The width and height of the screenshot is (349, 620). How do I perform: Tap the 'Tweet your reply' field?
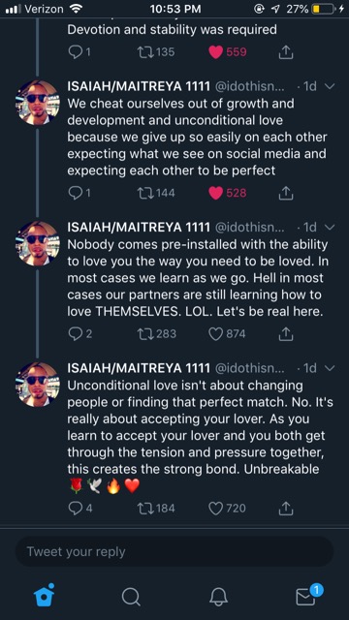174,551
